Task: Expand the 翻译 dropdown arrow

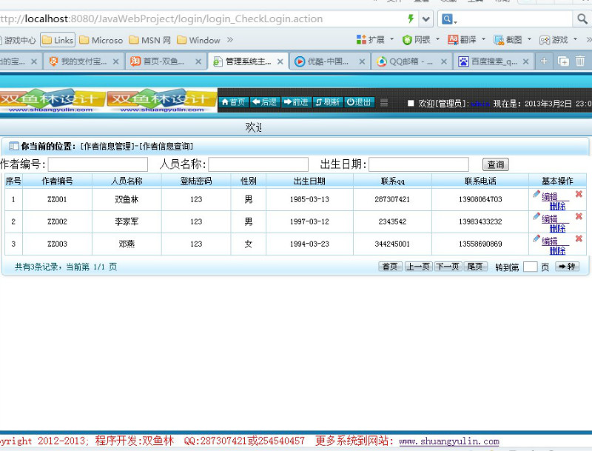Action: [483, 39]
